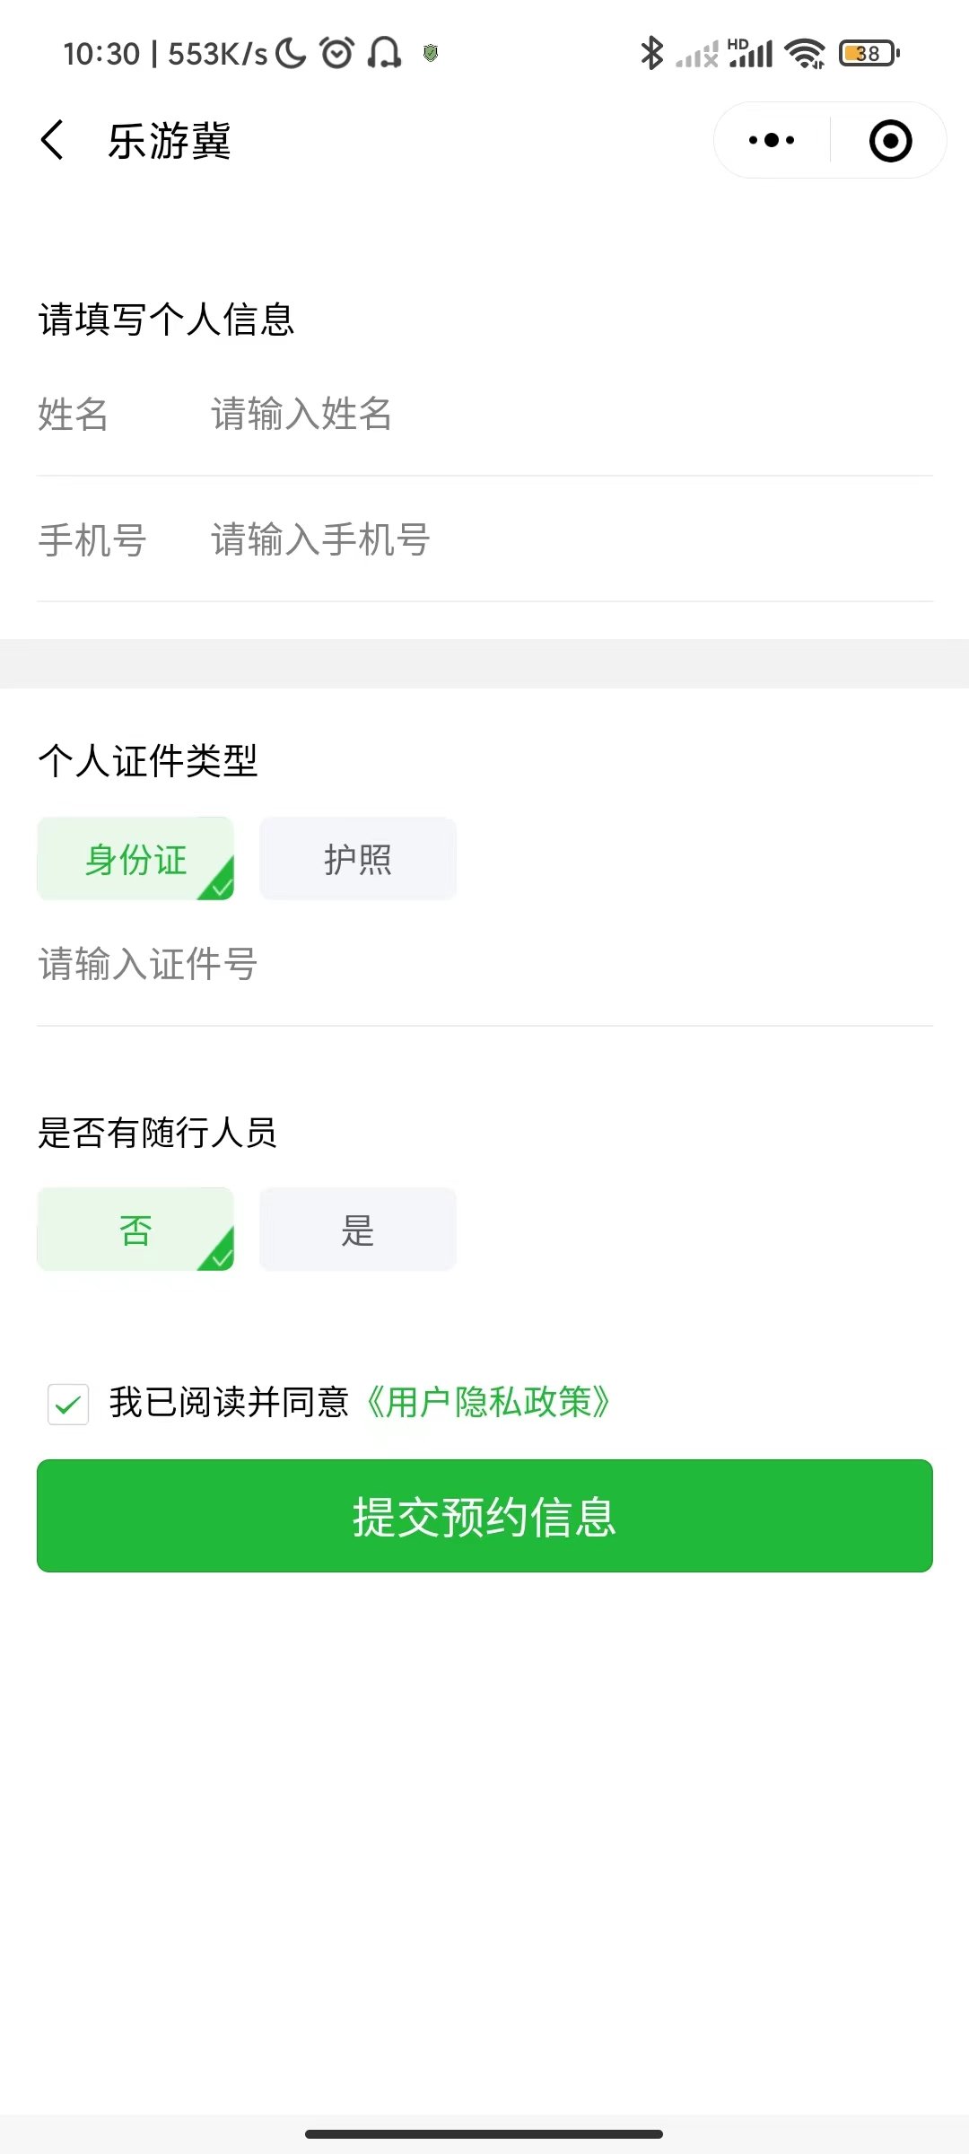The image size is (969, 2154).
Task: Tap the Wi-Fi status icon
Action: click(x=805, y=54)
